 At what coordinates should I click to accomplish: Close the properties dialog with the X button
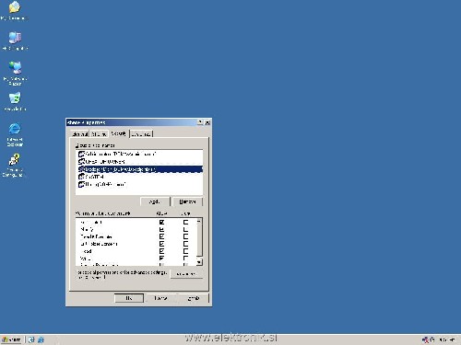(x=207, y=122)
